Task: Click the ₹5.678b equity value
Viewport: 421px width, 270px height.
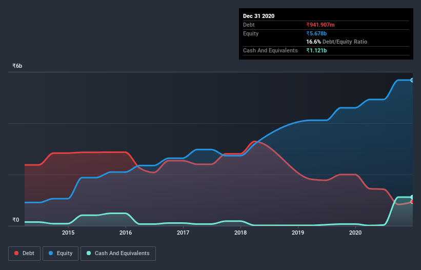Action: 316,33
